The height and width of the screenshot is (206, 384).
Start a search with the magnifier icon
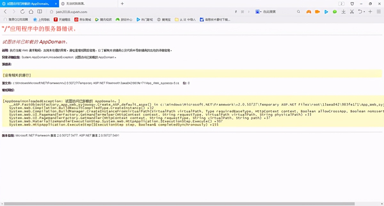pos(298,11)
